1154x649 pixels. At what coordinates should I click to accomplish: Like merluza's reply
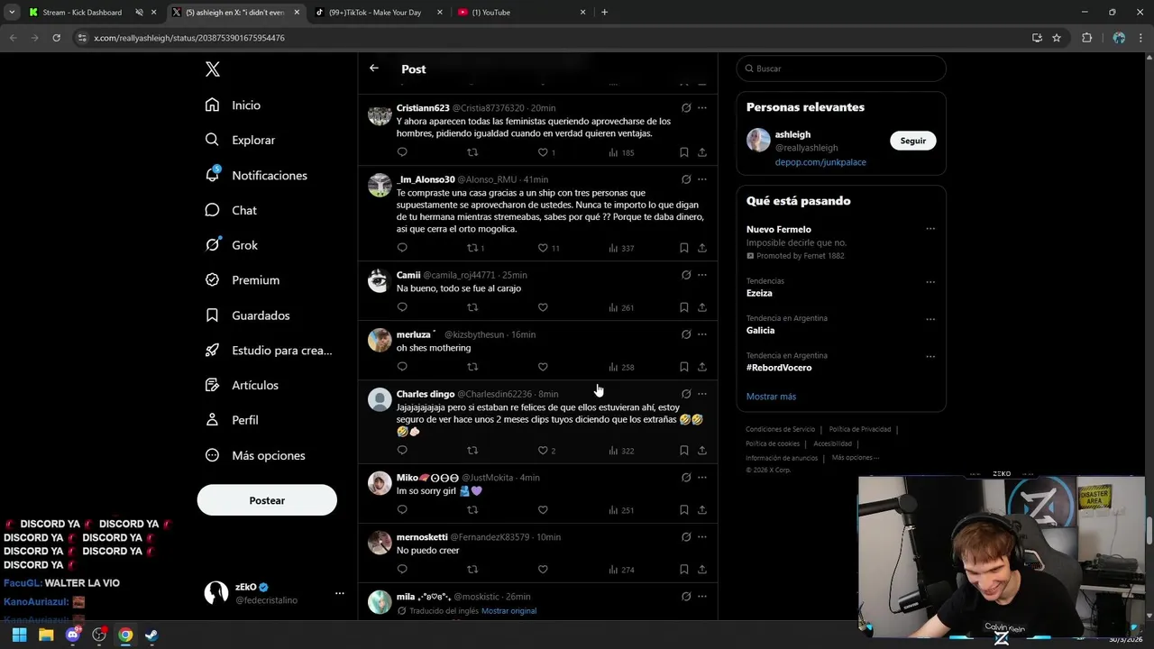point(543,367)
